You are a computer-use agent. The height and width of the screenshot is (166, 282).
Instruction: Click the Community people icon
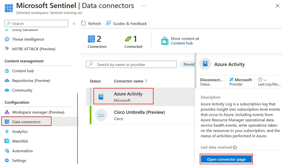[x=7, y=90]
